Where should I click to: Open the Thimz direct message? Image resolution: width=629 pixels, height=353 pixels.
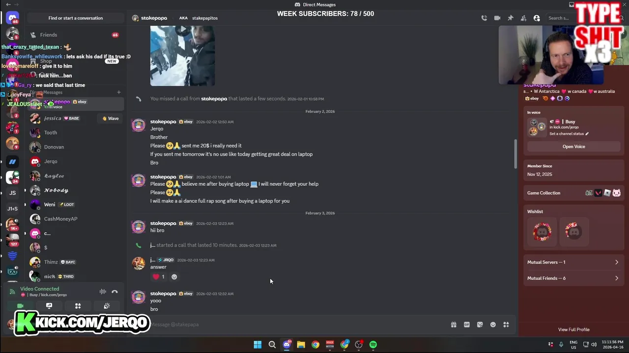click(75, 262)
